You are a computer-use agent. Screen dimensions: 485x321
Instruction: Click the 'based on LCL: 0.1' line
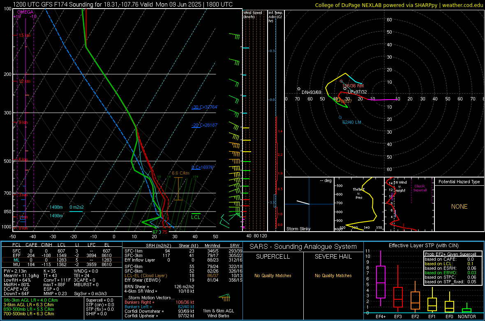450,264
